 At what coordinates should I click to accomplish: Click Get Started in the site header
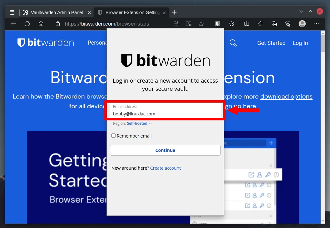pyautogui.click(x=271, y=43)
